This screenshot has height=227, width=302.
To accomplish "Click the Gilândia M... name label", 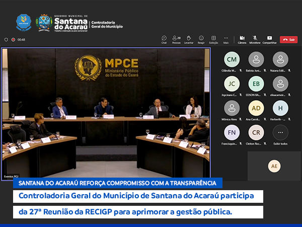I will [229, 71].
